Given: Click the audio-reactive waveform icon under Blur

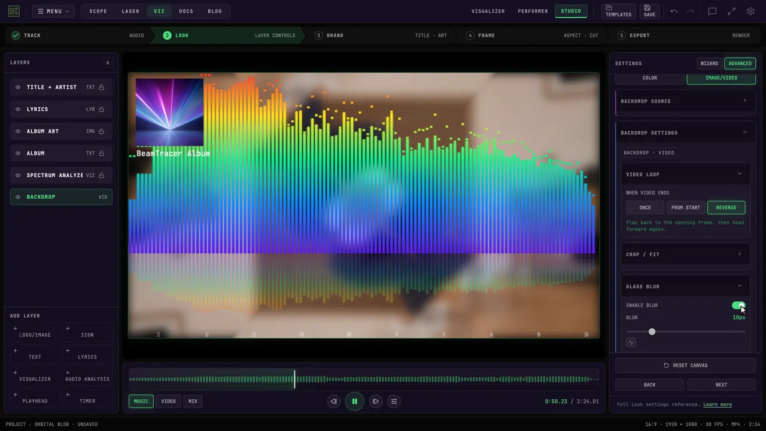Looking at the screenshot, I should (631, 342).
